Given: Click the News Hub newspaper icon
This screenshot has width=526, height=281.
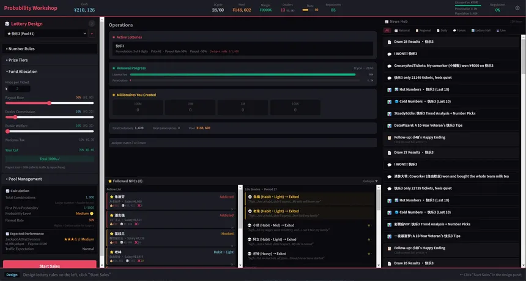Looking at the screenshot, I should [387, 21].
